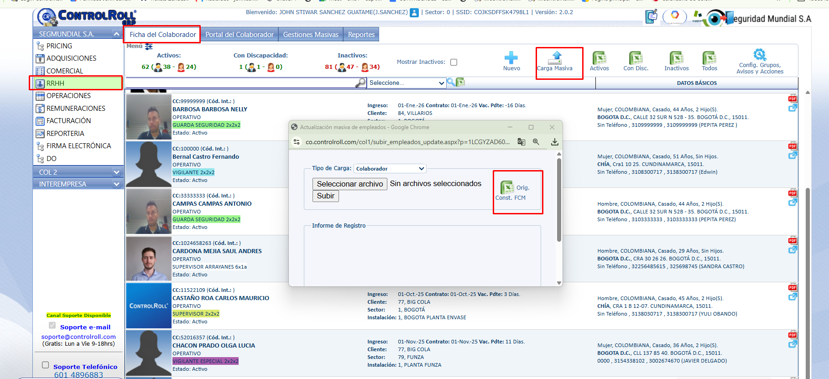Toggle the Soporte e-mail checkbox
829x379 pixels.
52,326
